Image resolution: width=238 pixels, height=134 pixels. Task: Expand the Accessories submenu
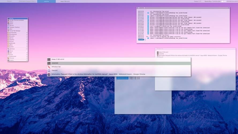pyautogui.click(x=17, y=33)
